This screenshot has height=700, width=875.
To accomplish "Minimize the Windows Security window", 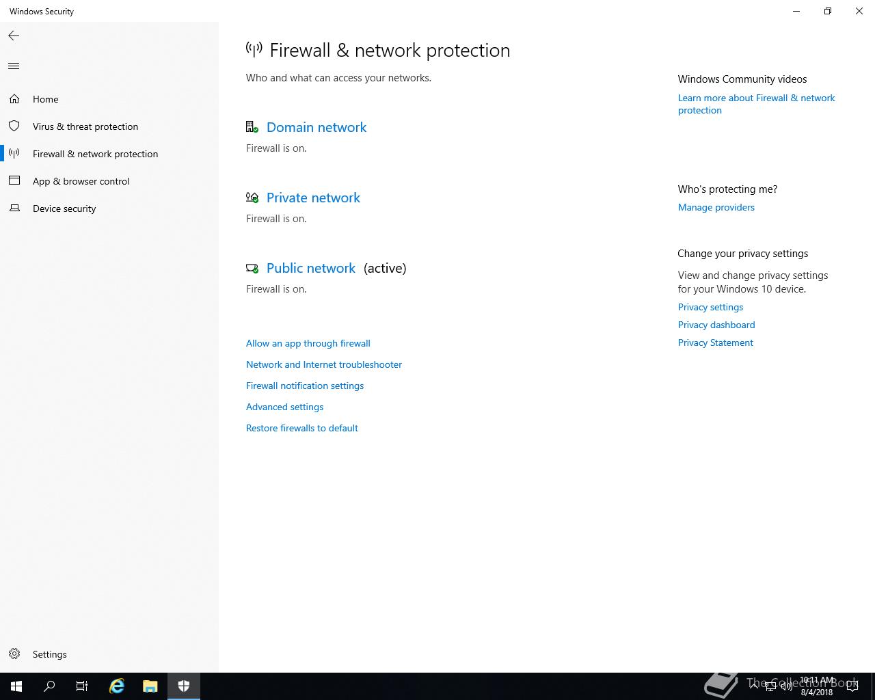I will (x=796, y=11).
